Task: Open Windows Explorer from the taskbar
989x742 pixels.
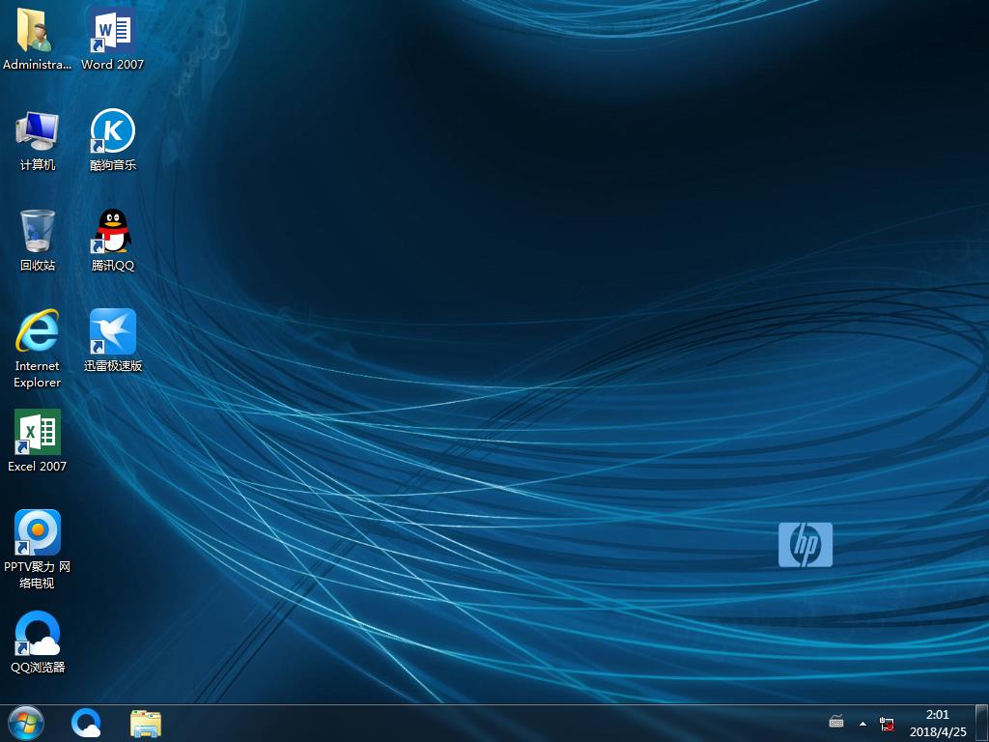Action: click(146, 723)
